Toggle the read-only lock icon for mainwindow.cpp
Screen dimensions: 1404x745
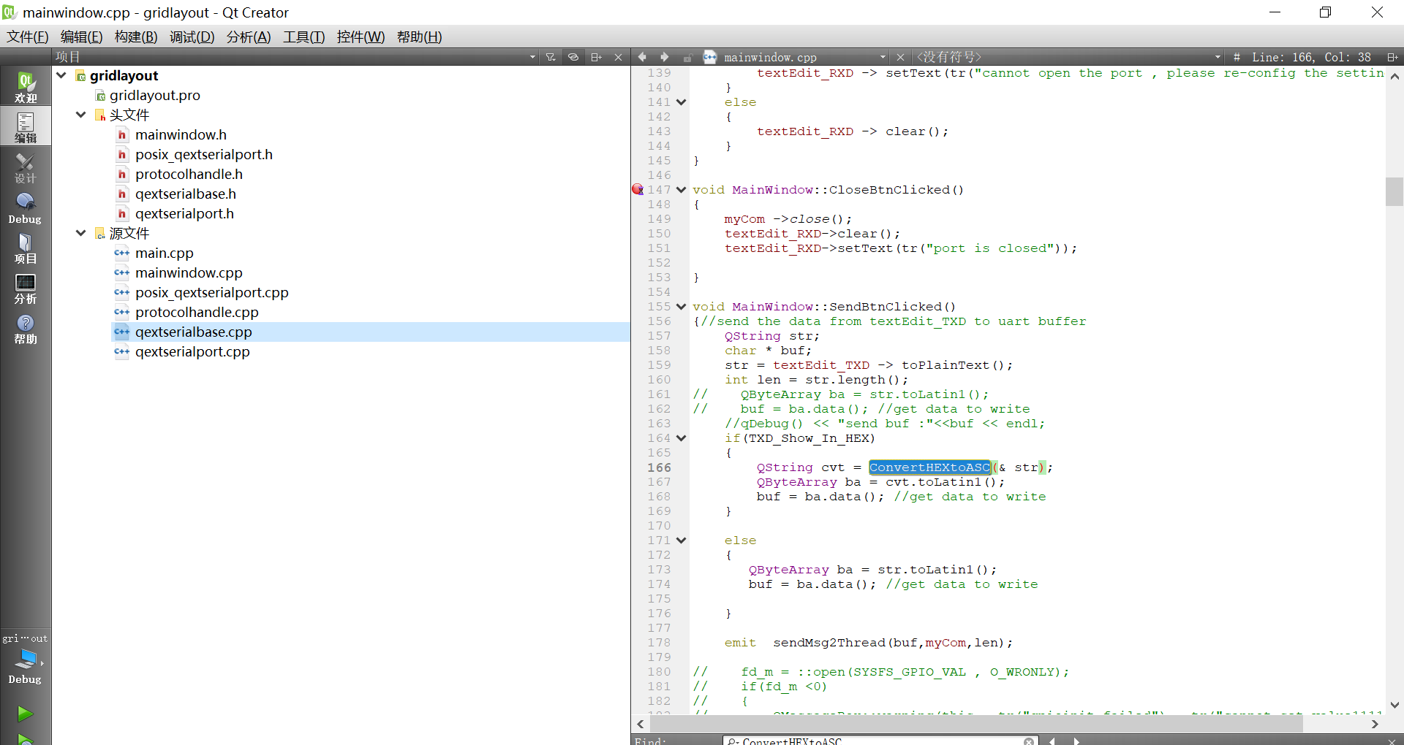(687, 57)
